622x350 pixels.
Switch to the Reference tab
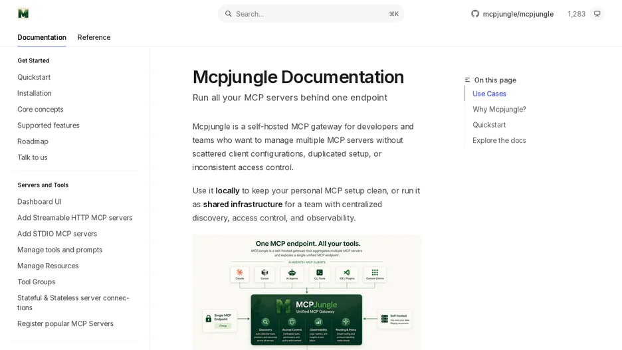tap(94, 37)
